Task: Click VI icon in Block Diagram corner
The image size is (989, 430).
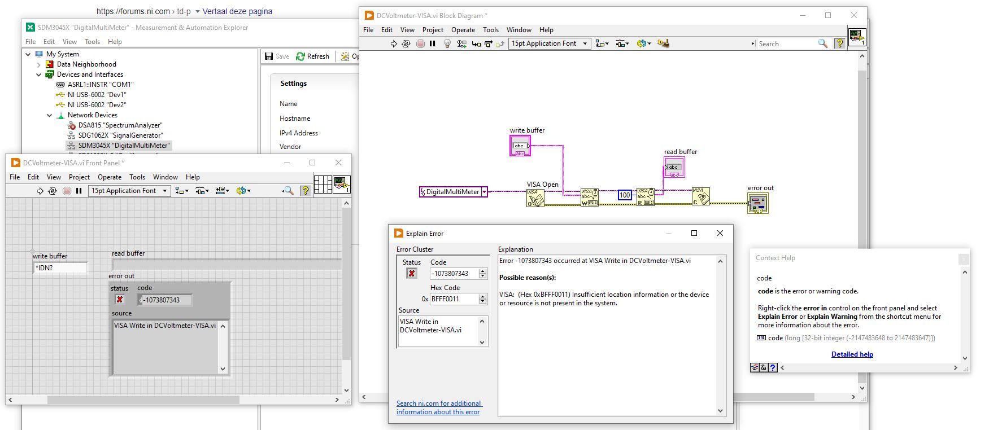Action: [857, 37]
